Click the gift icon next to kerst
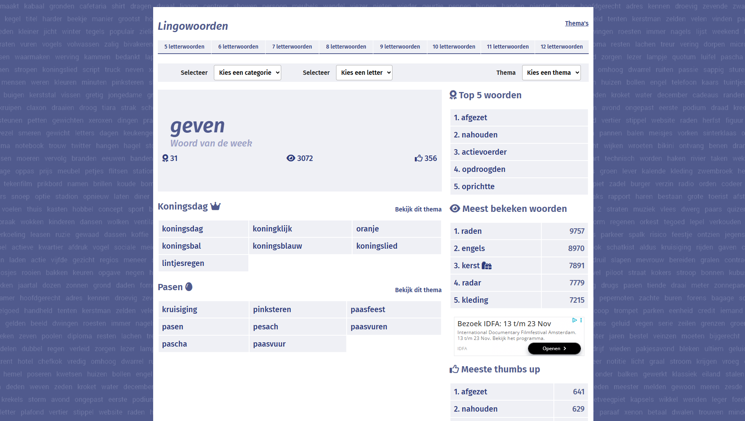Screen dimensions: 745x421 [487, 265]
